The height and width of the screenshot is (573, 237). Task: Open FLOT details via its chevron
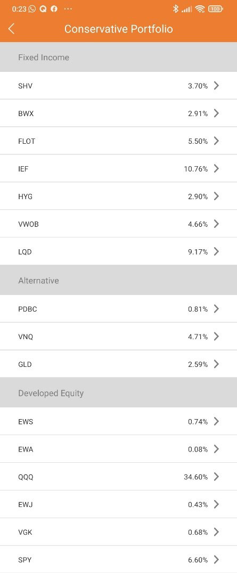(216, 141)
